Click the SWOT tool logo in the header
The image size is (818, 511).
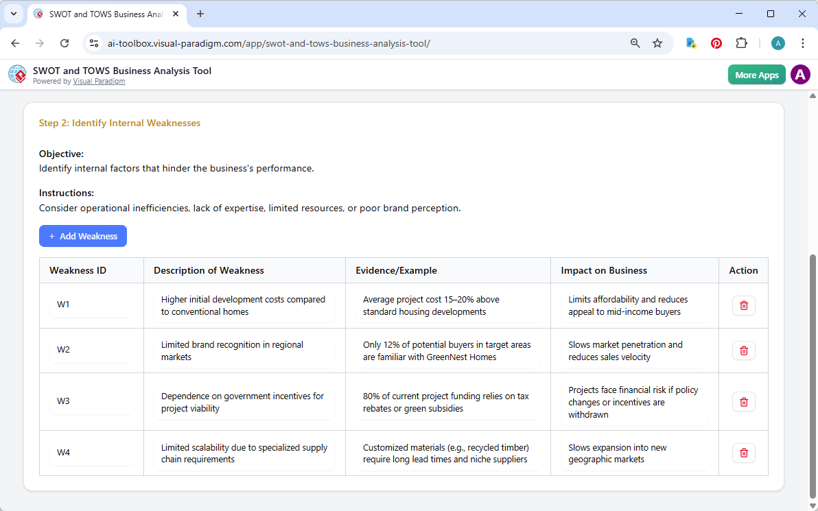17,74
